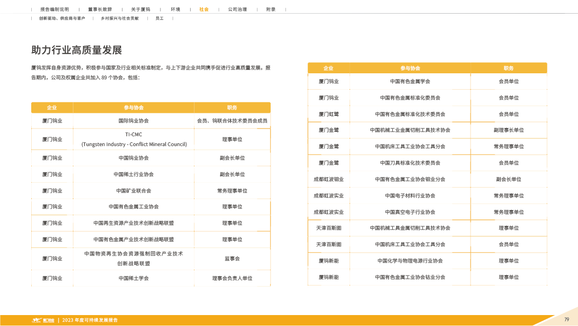Select the 关于厦钨 tab
Viewport: 578px width, 326px height.
tap(140, 9)
